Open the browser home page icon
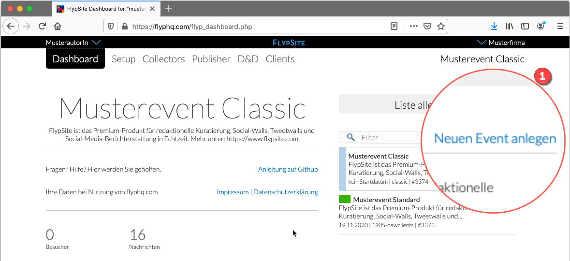 (58, 26)
